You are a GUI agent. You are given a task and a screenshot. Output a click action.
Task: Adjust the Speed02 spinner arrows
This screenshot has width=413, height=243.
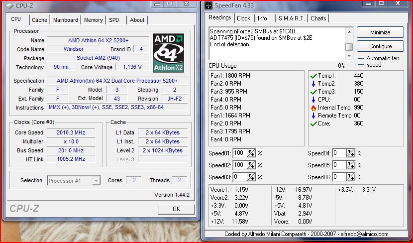coord(251,165)
